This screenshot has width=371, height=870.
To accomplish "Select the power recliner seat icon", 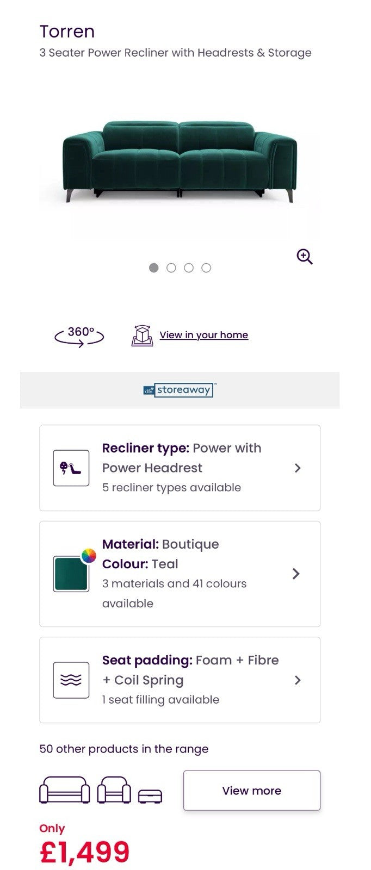I will (71, 468).
